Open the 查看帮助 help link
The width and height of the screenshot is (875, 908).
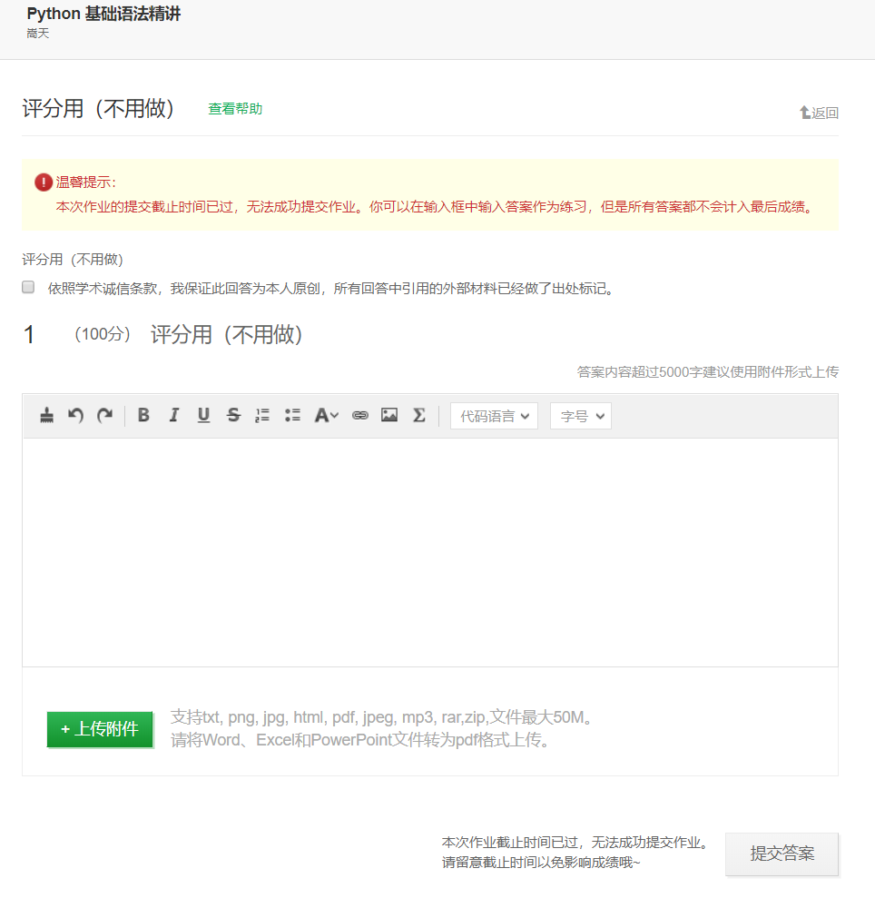235,109
